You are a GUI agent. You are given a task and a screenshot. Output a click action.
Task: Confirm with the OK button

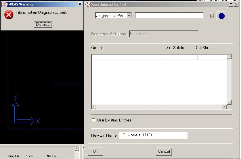pos(95,151)
